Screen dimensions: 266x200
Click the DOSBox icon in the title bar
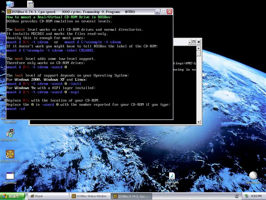(9, 11)
